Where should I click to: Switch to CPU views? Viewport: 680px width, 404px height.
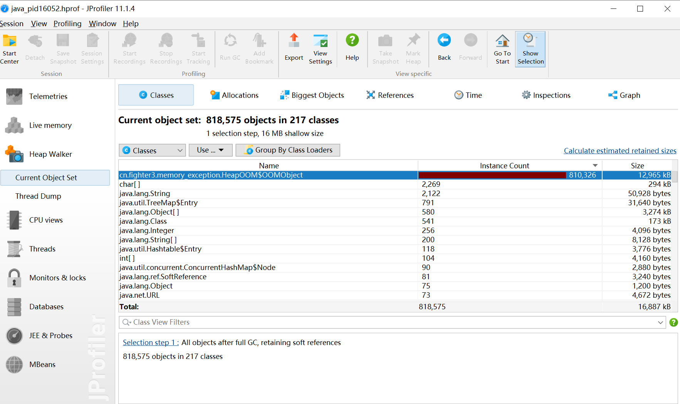pyautogui.click(x=46, y=220)
